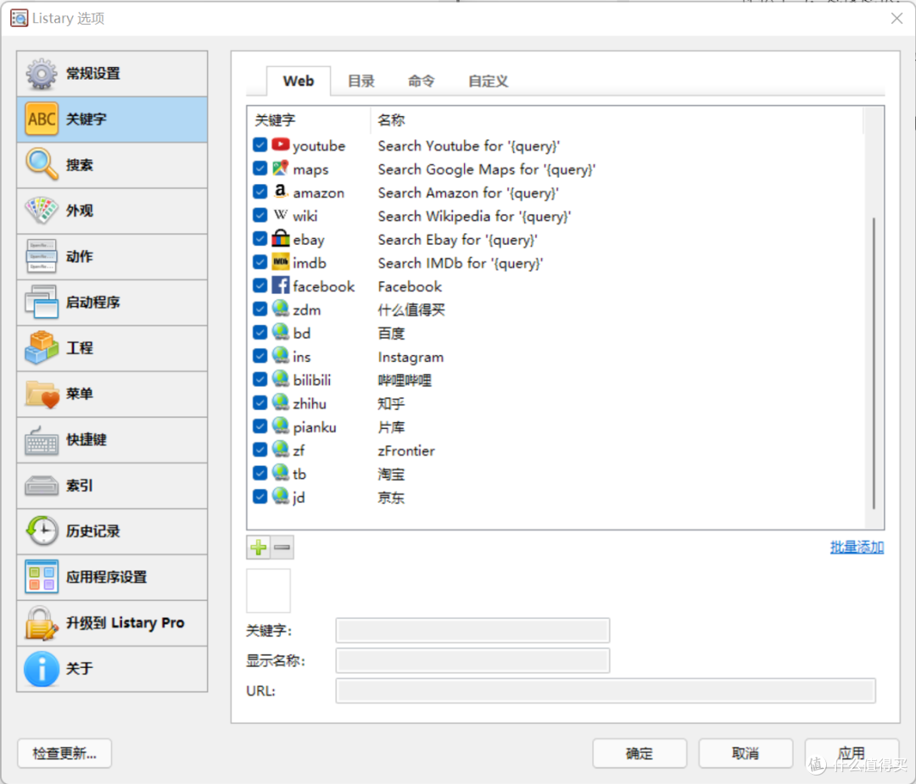
Task: Open the 菜单 folder heart icon
Action: 42,393
